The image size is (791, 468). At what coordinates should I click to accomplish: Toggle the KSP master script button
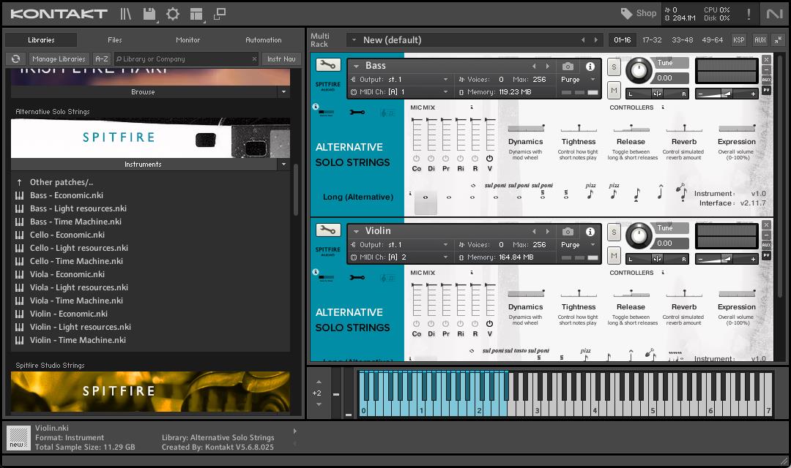(x=739, y=40)
